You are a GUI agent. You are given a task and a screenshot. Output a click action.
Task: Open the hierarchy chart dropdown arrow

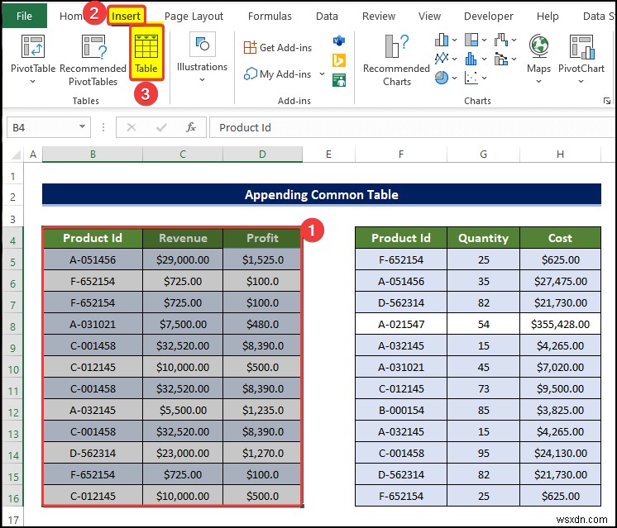pos(484,40)
